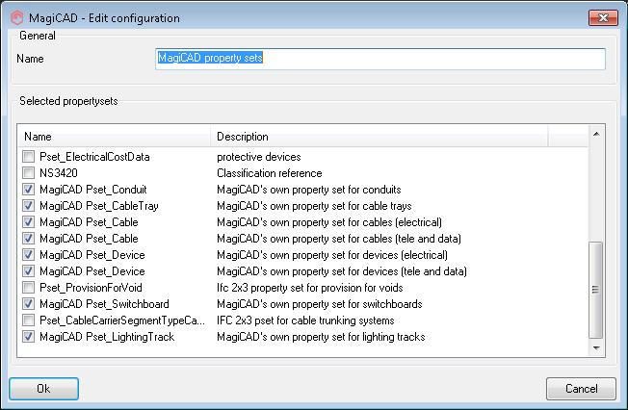Select 'Ifc 2x3 property set for provision for voids'
Image resolution: width=628 pixels, height=410 pixels.
[x=309, y=289]
